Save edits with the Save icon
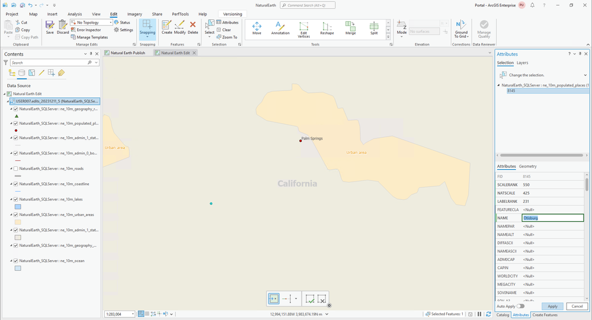Viewport: 592px width, 320px height. point(50,27)
